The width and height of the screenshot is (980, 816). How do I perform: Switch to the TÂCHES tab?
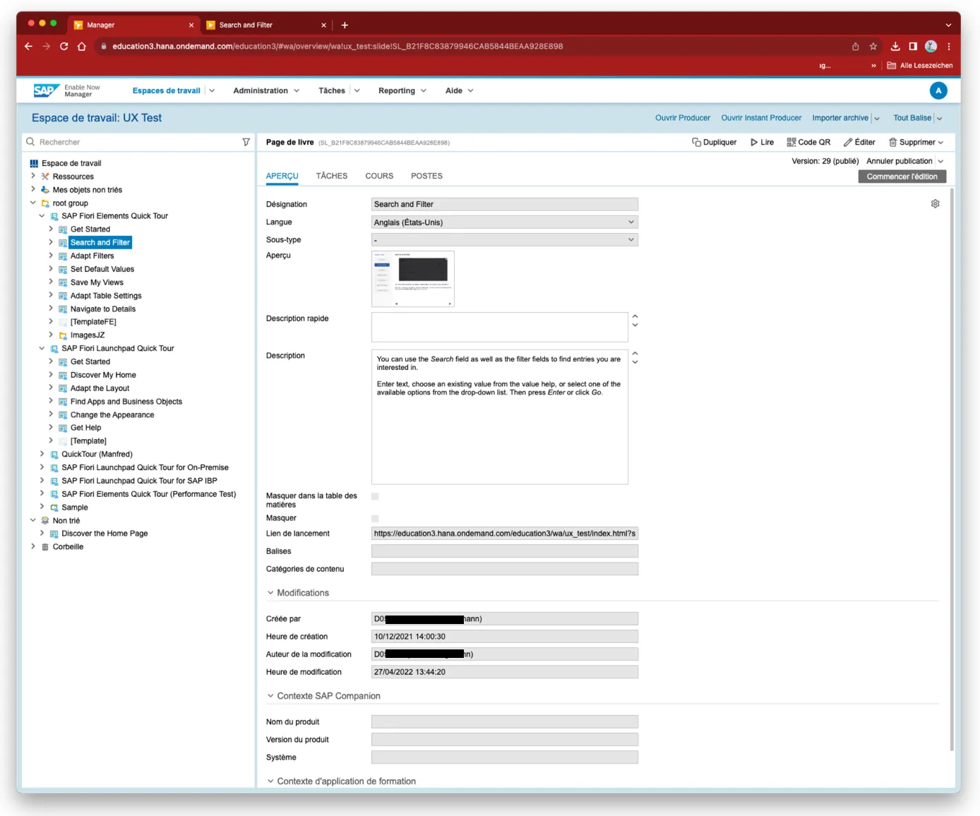click(x=331, y=176)
